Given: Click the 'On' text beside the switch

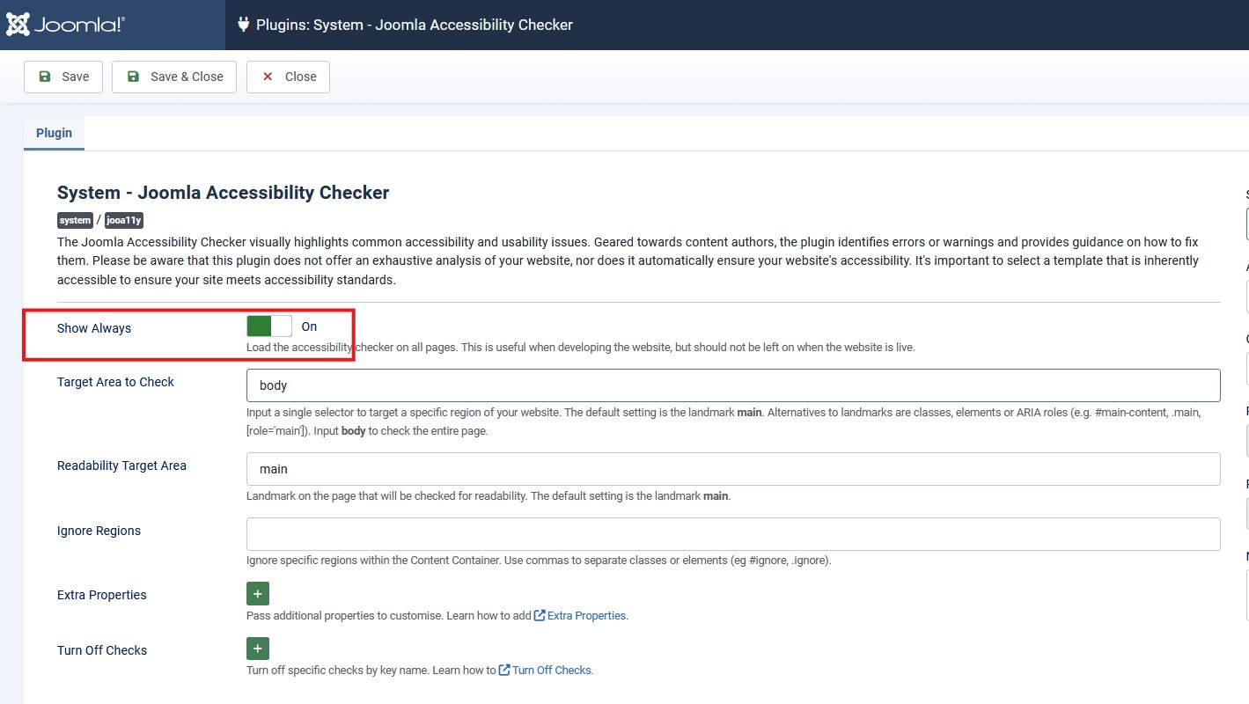Looking at the screenshot, I should [x=309, y=326].
